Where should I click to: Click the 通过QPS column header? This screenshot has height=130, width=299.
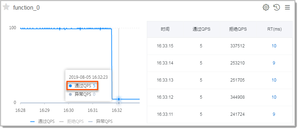pos(201,29)
